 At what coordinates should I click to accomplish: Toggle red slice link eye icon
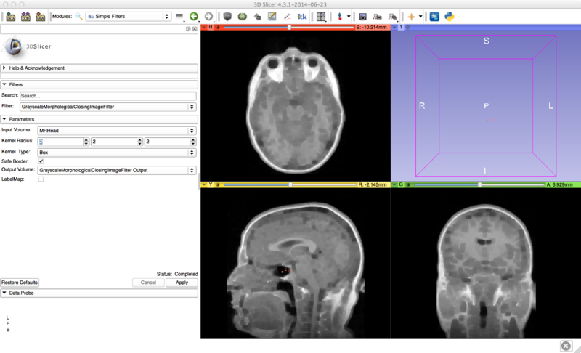tap(217, 27)
